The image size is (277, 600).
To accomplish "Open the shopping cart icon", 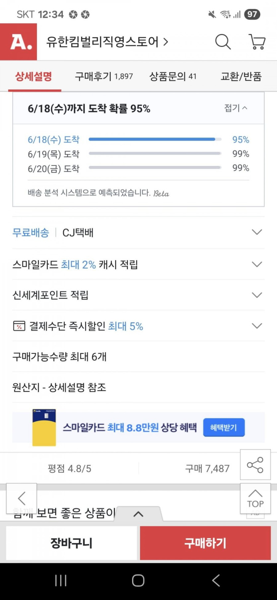I will [257, 42].
